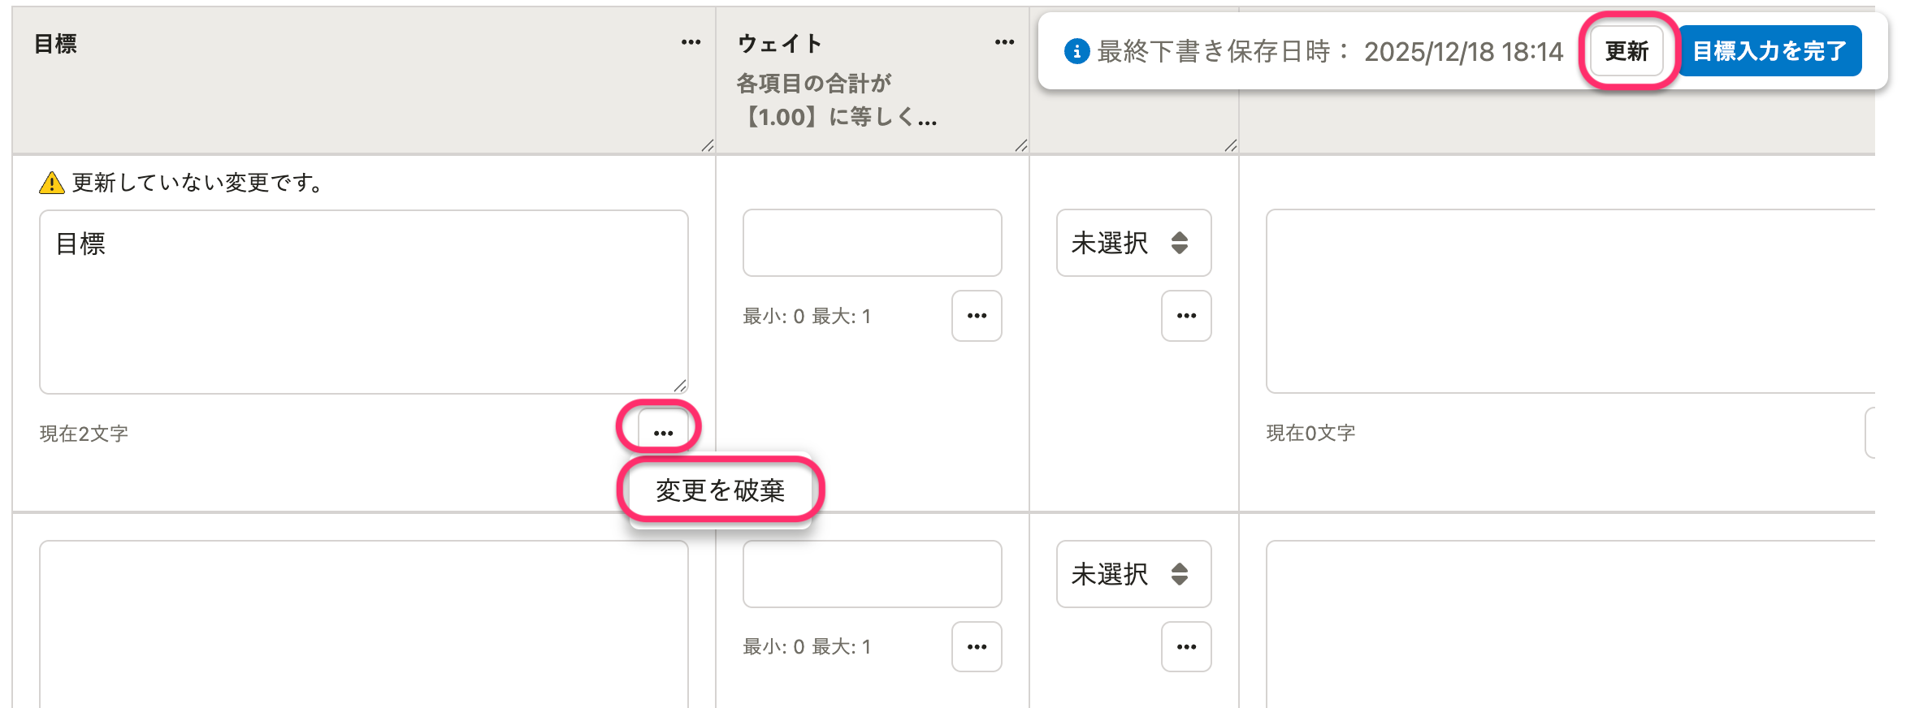Open the first row 未選択 dropdown

point(1133,243)
